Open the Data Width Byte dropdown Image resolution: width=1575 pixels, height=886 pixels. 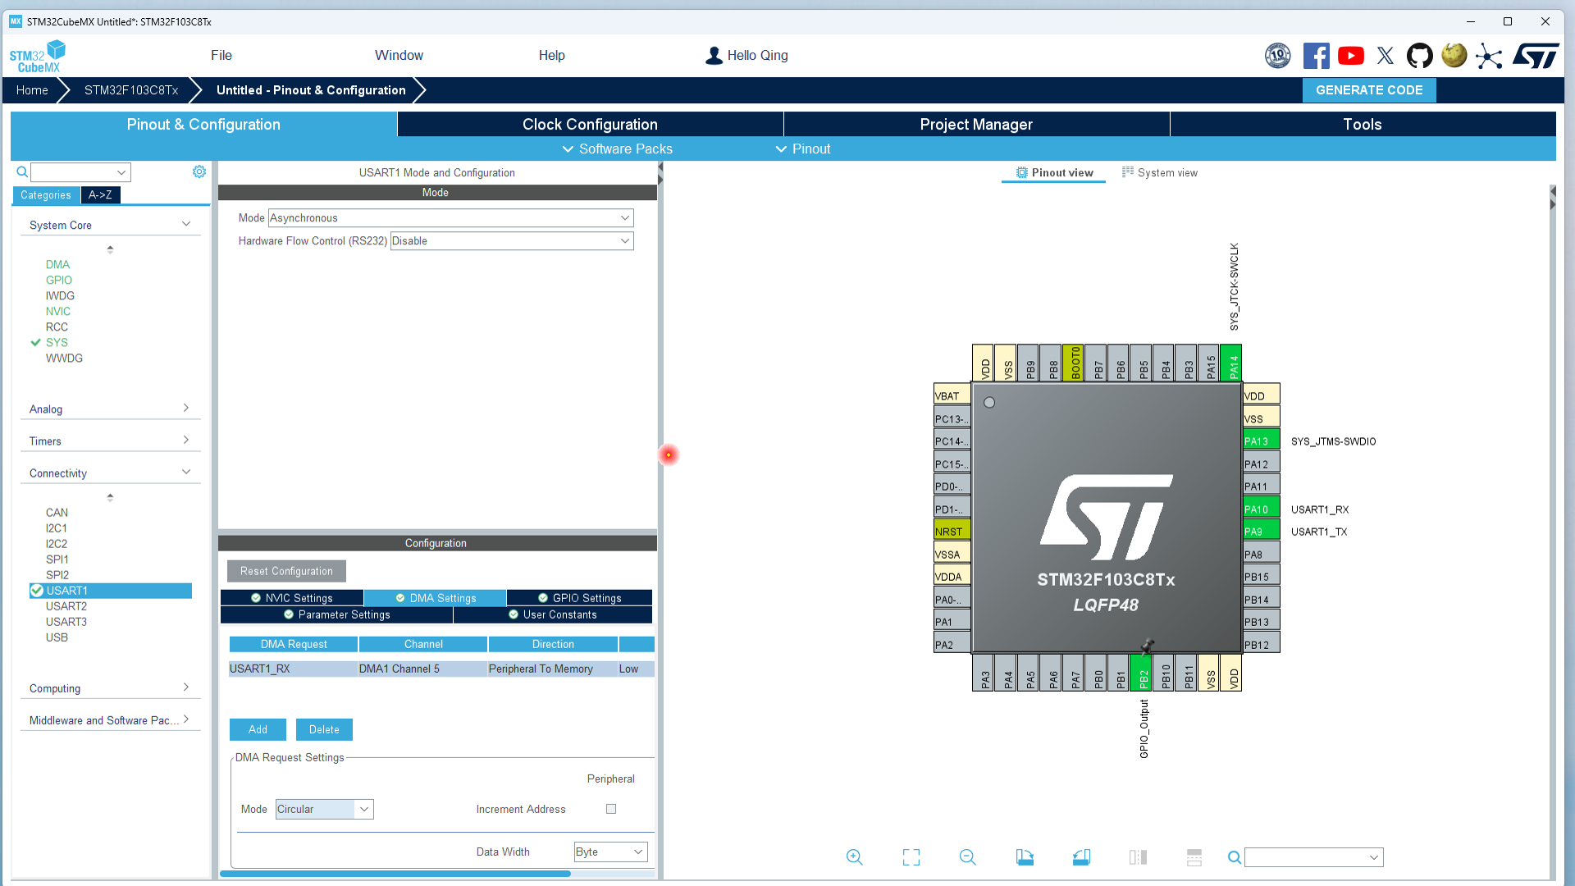[x=637, y=852]
